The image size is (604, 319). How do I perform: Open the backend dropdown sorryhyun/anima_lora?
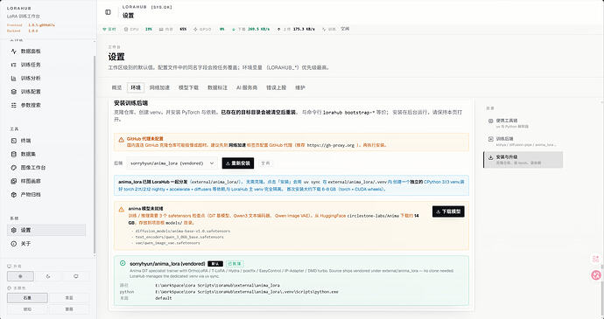click(x=172, y=163)
